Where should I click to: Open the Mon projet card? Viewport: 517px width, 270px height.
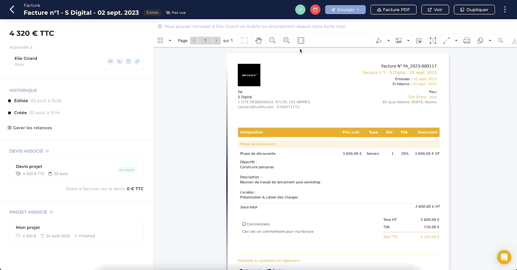point(77,232)
